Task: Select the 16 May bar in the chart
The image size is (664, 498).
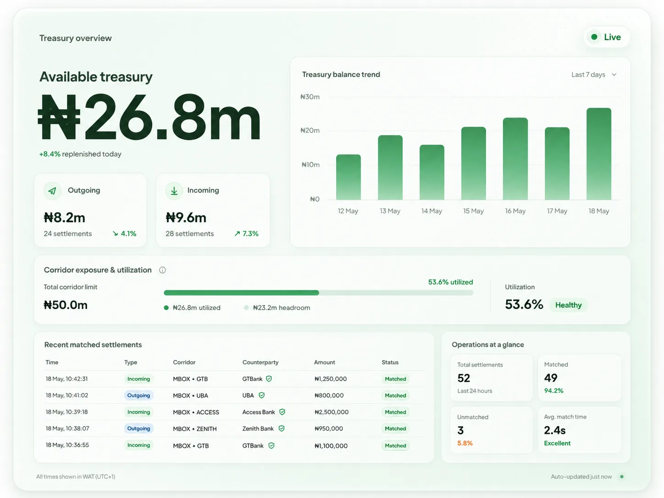Action: click(515, 159)
